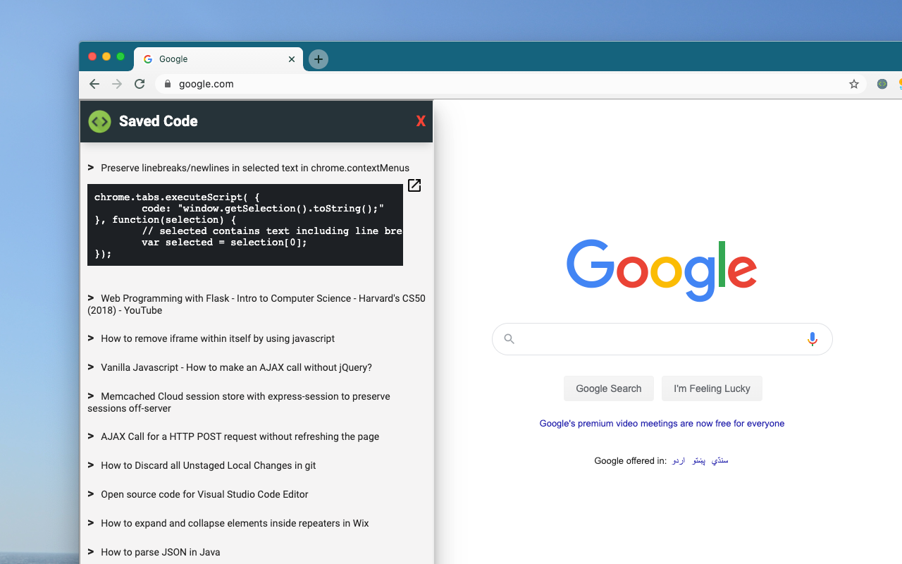Click the yellow minimize window button
Viewport: 902px width, 564px height.
[106, 56]
